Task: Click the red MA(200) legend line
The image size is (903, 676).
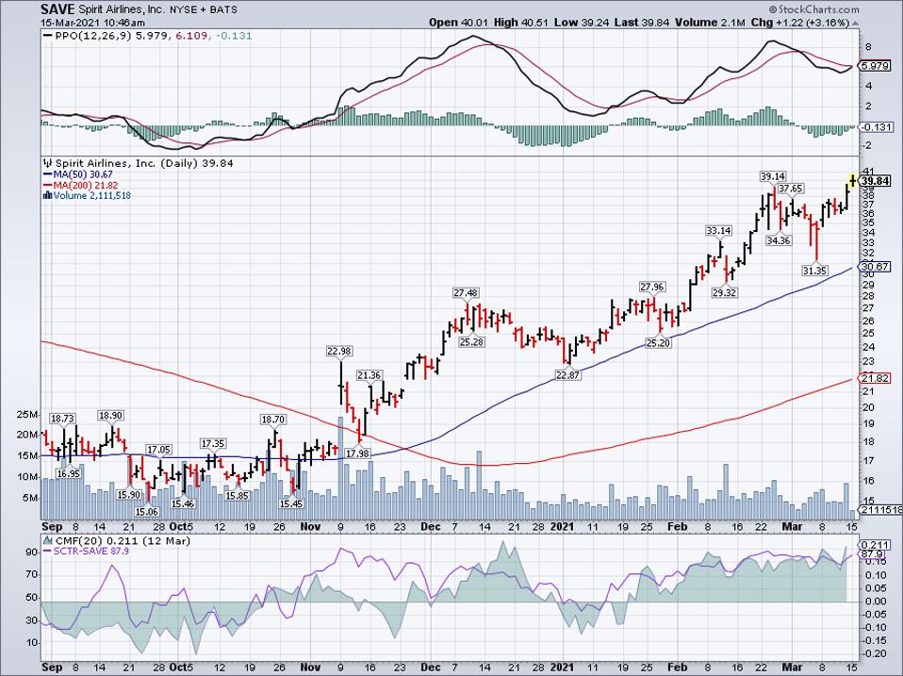Action: (x=48, y=186)
